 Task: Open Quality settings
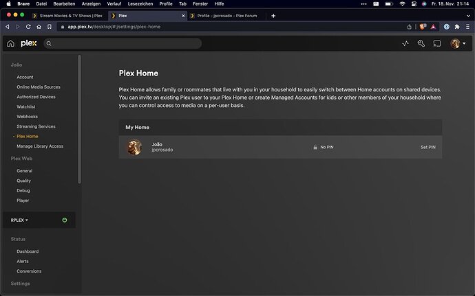(x=23, y=181)
